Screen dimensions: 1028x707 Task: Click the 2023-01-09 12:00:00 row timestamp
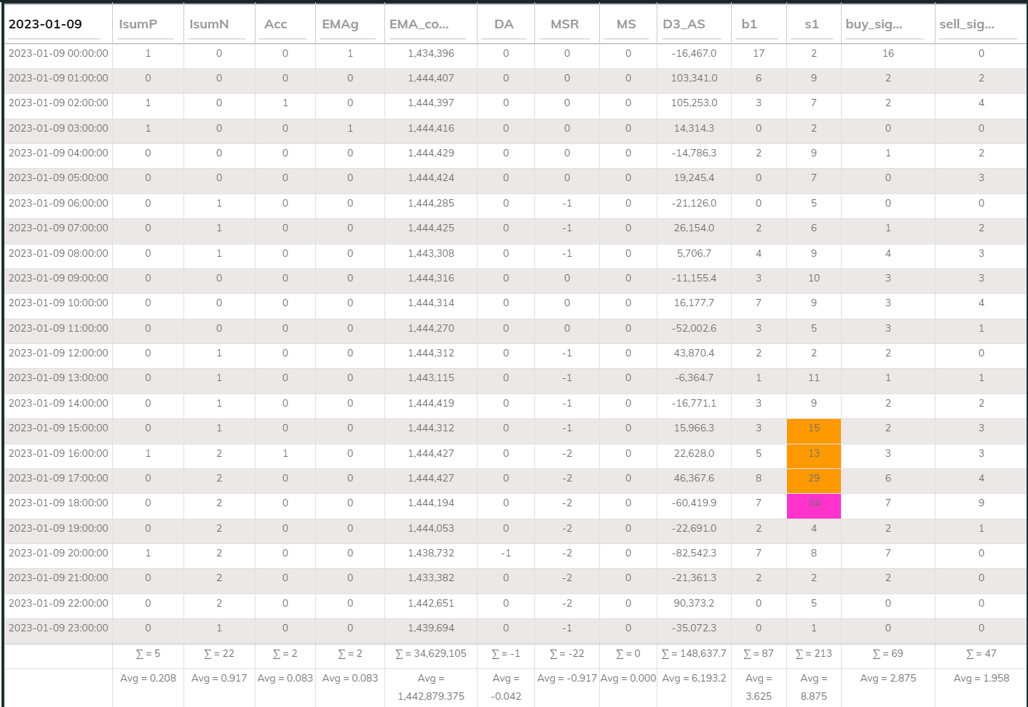58,353
